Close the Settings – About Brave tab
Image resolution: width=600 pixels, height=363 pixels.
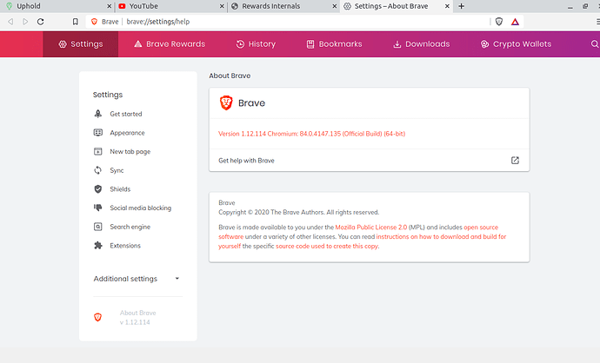pyautogui.click(x=447, y=6)
